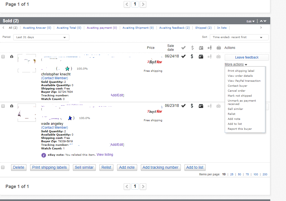The image size is (286, 201).
Task: Click the shipped box icon for the 06/24/18 sale
Action: point(201,56)
